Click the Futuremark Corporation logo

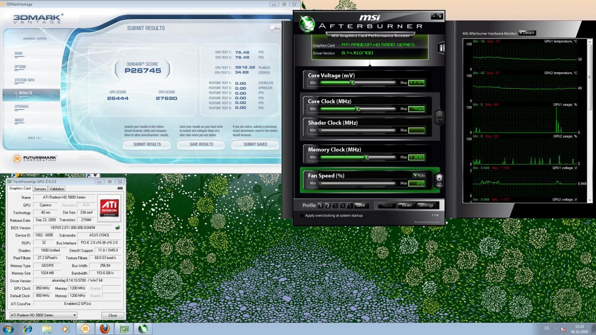35,158
